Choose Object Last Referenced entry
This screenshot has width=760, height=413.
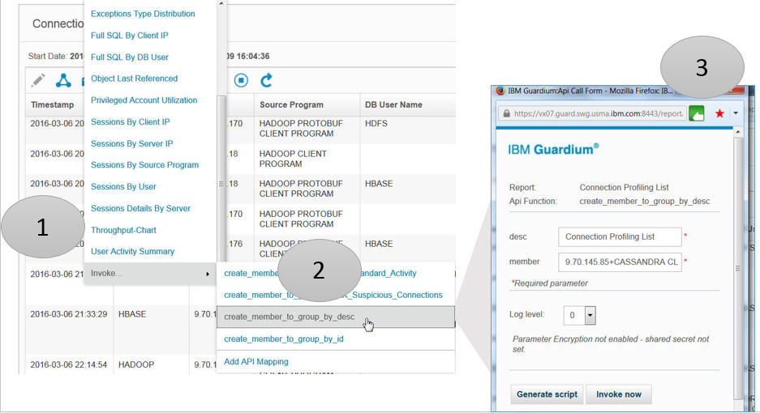tap(135, 79)
